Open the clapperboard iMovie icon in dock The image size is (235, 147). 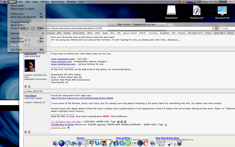click(116, 143)
